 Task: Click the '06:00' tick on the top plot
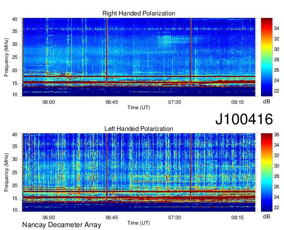coord(49,102)
